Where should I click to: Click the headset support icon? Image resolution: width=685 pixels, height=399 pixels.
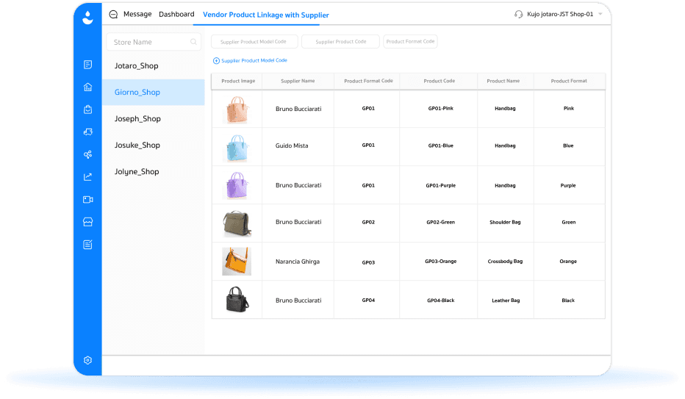click(x=520, y=15)
